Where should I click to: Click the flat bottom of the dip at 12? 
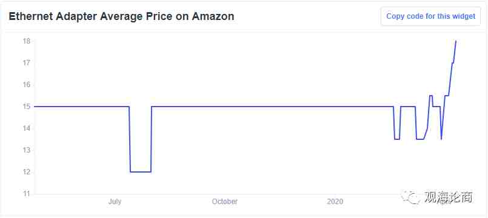[x=141, y=171]
